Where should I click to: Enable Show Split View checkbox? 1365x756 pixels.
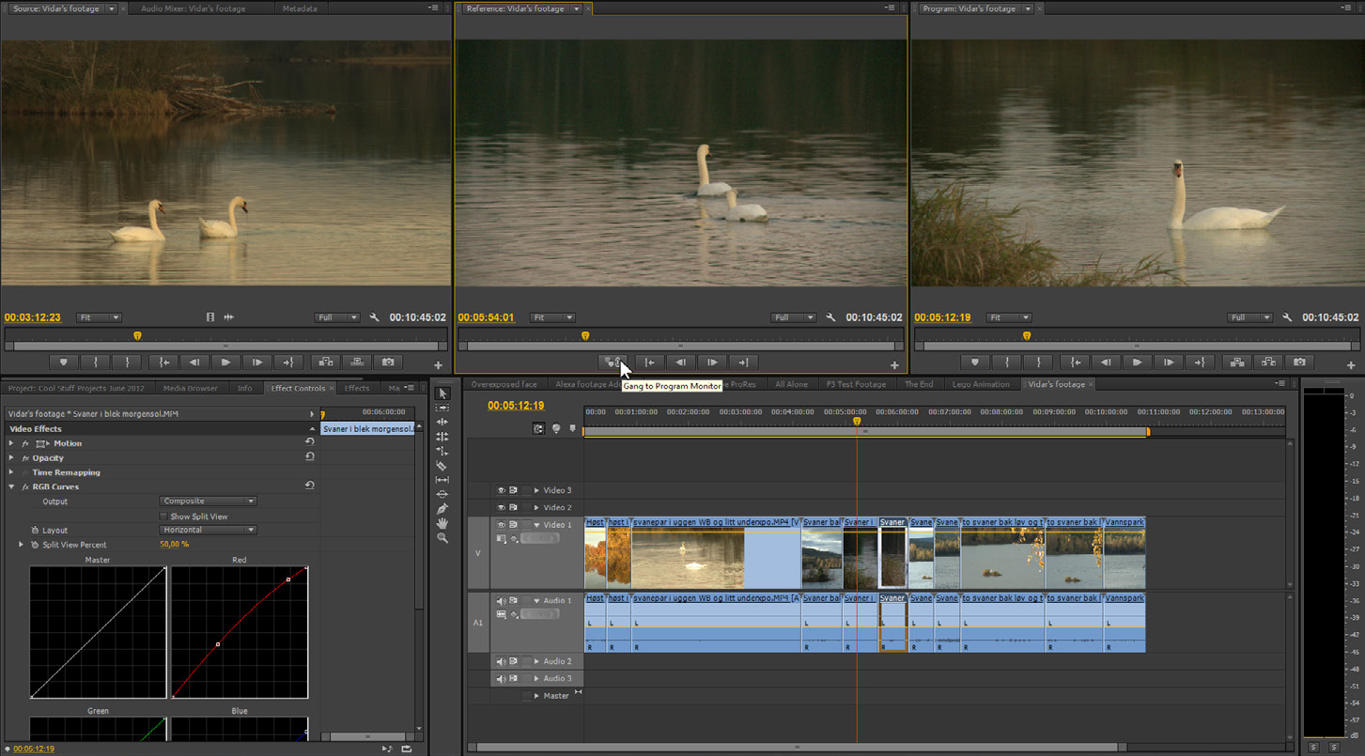163,517
